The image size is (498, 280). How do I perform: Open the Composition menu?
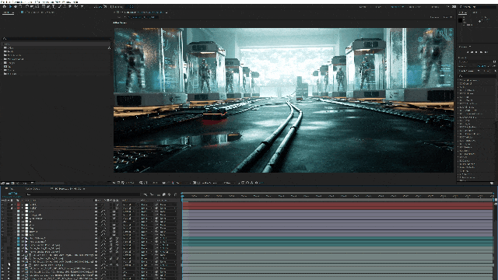18,2
